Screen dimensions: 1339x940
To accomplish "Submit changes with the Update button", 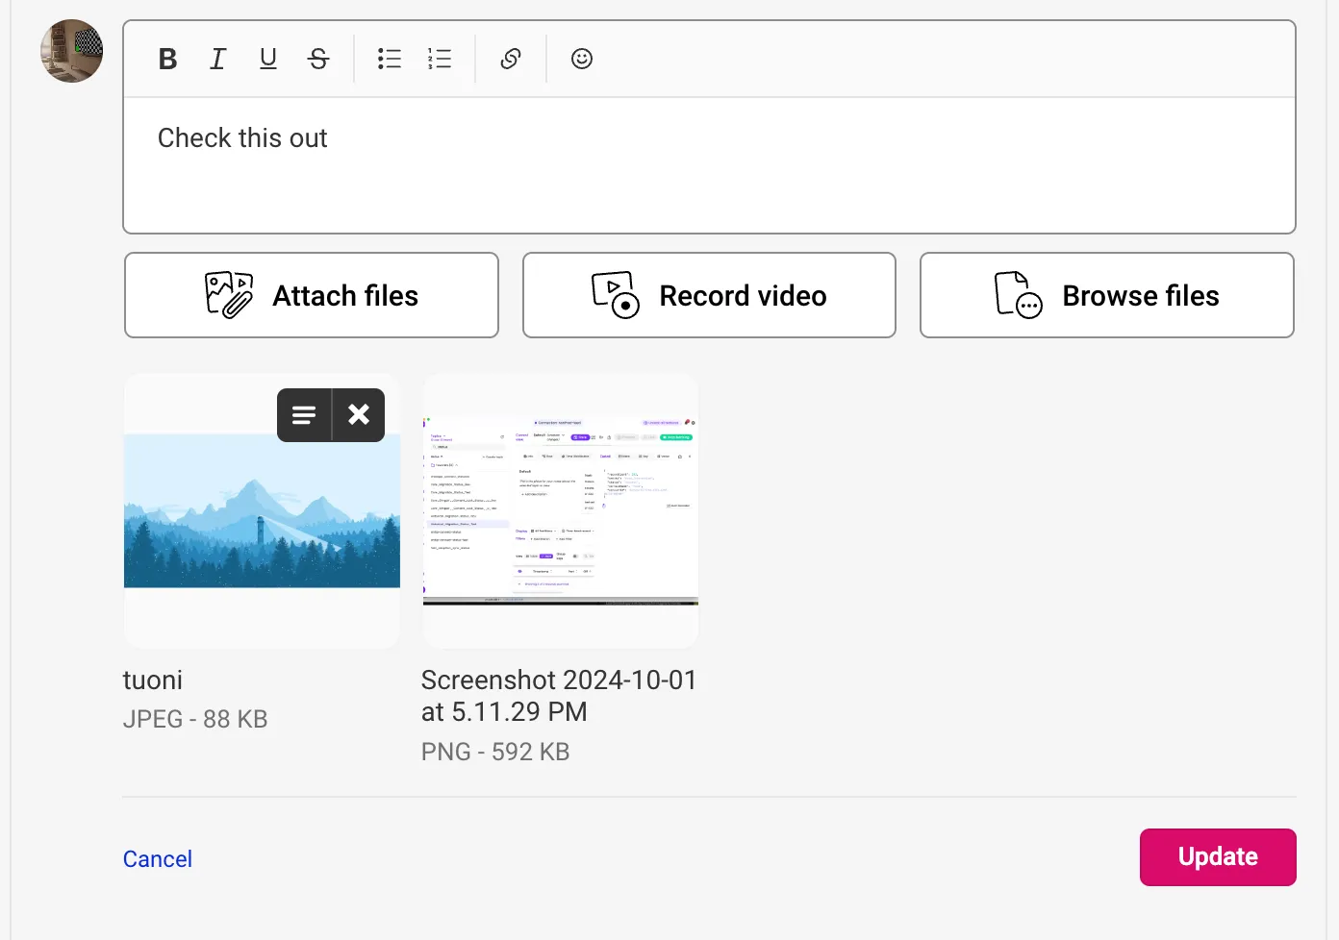I will 1218,857.
